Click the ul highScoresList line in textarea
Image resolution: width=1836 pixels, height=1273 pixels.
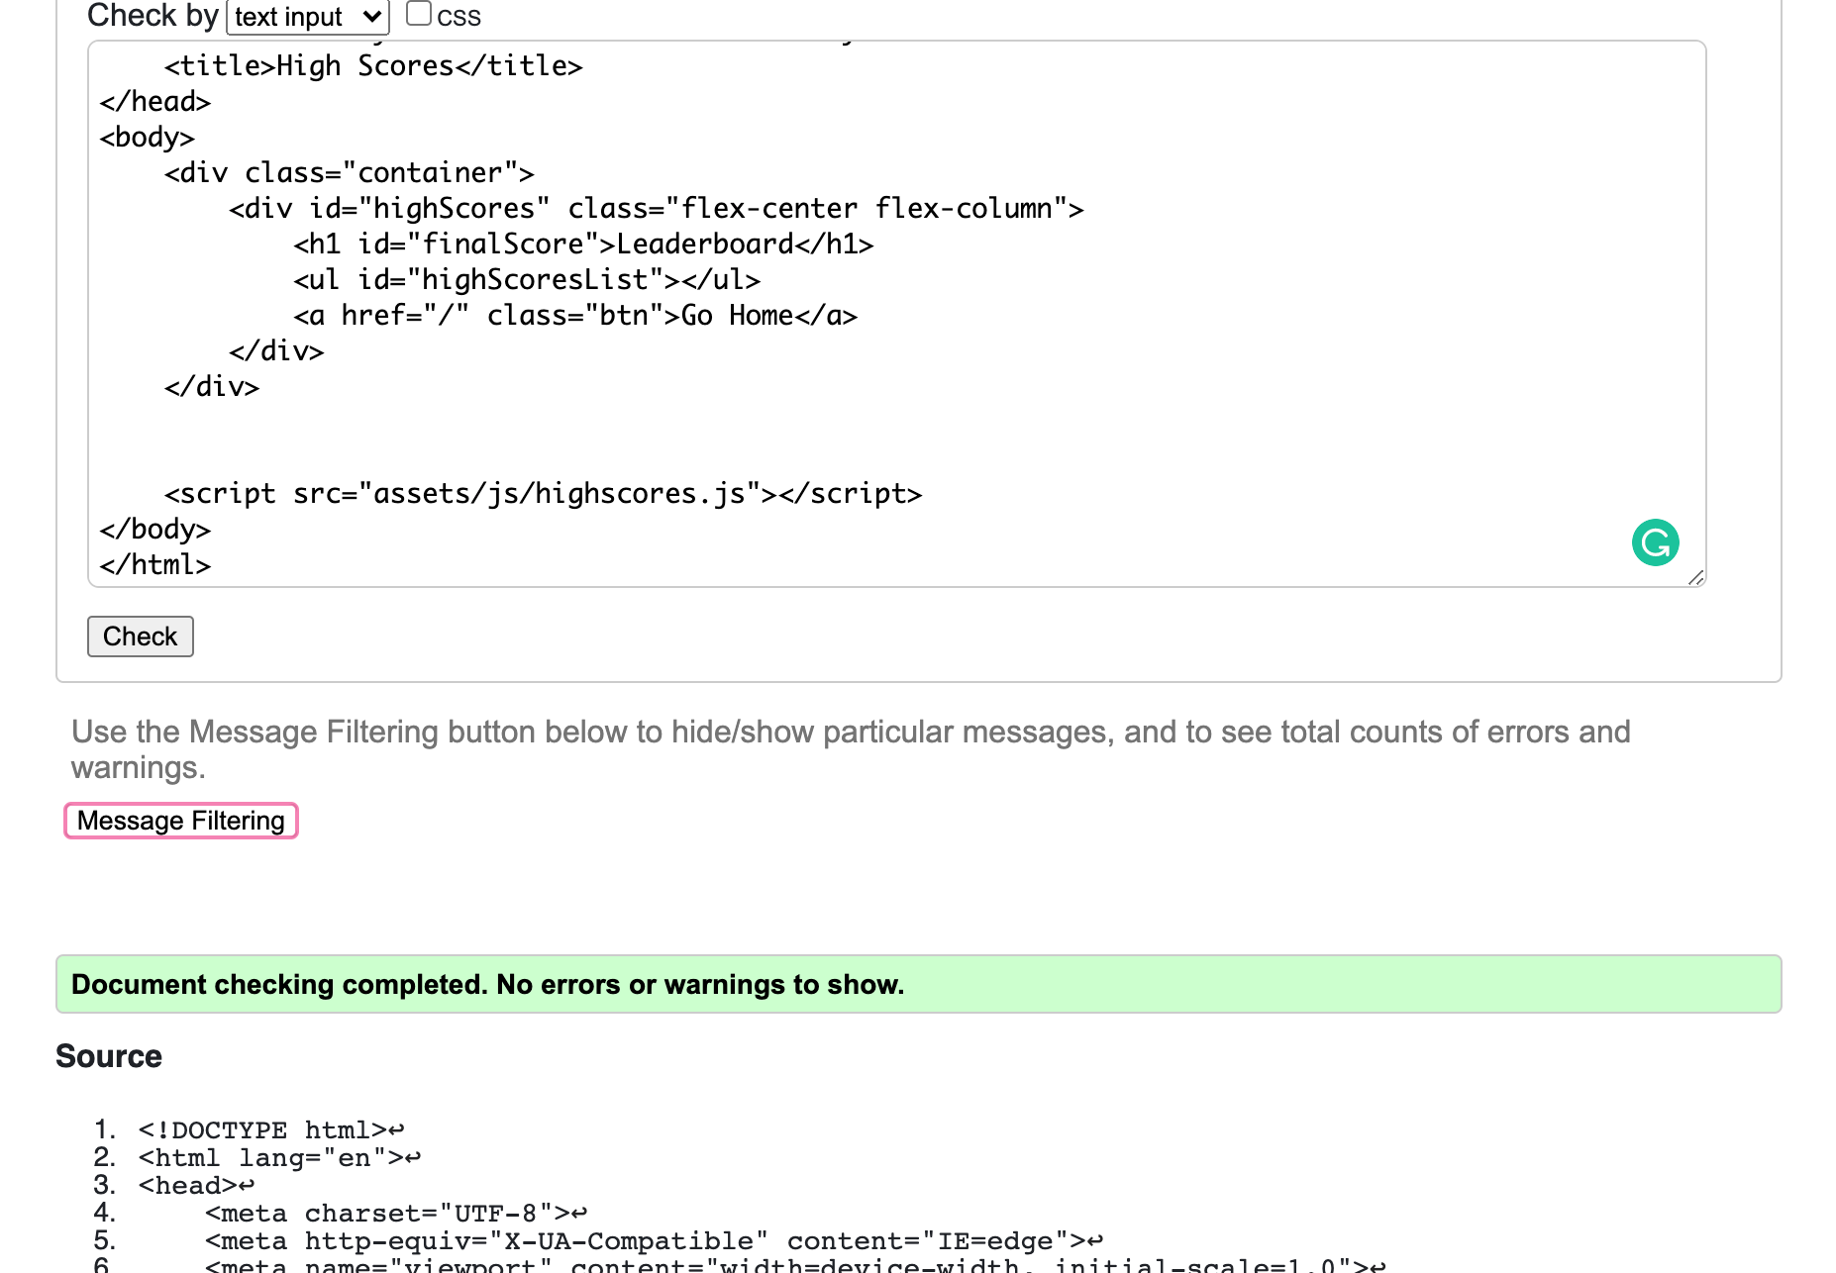tap(527, 280)
